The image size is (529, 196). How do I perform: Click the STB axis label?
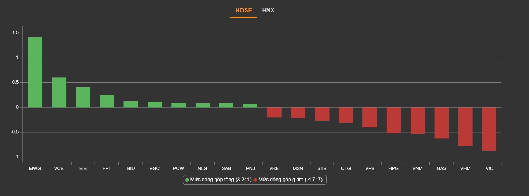click(x=322, y=168)
